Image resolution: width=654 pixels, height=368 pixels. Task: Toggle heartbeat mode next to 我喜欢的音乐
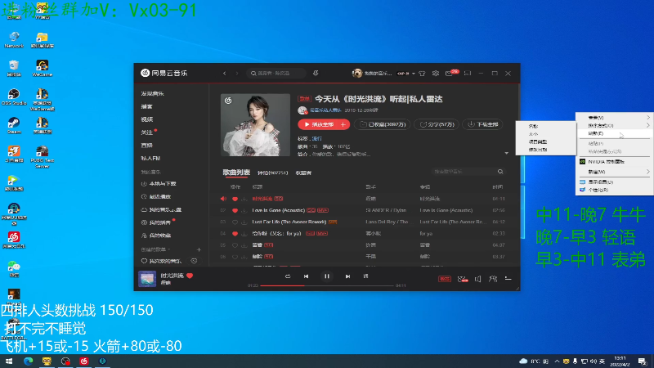point(194,261)
